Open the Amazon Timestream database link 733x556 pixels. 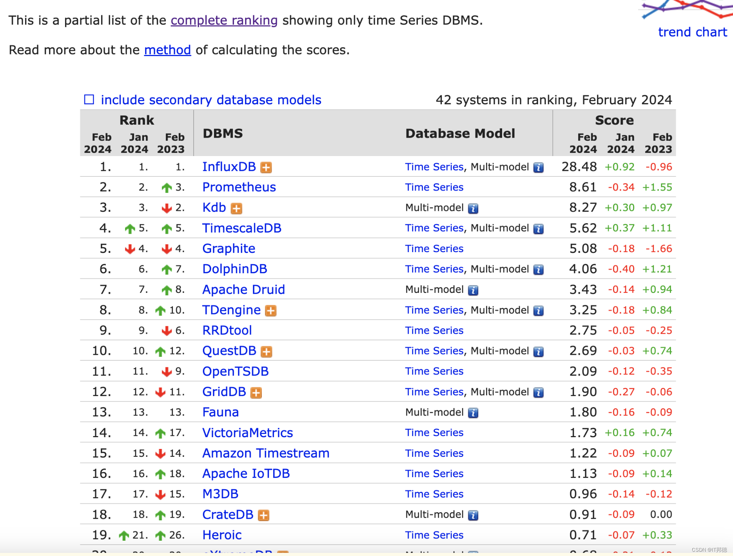266,453
